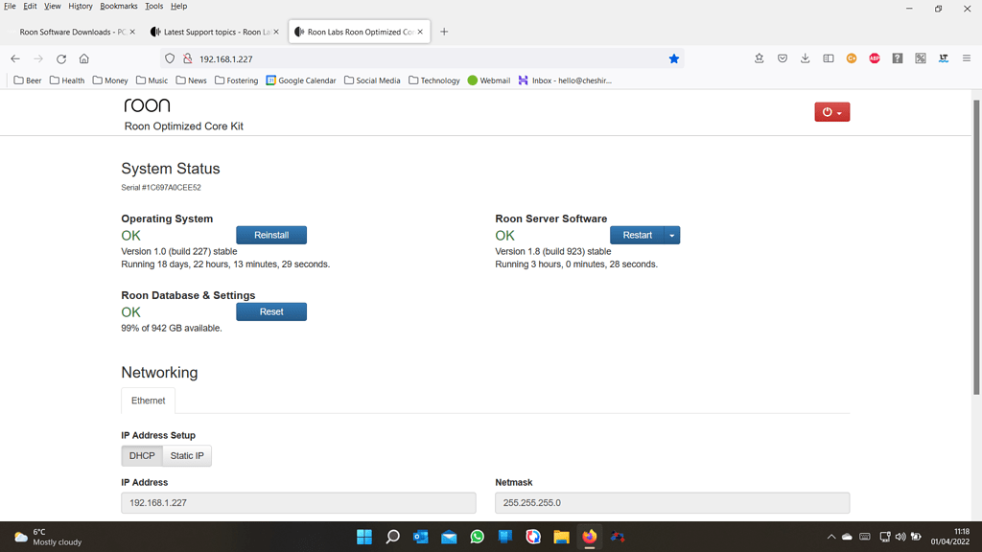The image size is (982, 552).
Task: Click inside the Netmask field
Action: pyautogui.click(x=671, y=502)
